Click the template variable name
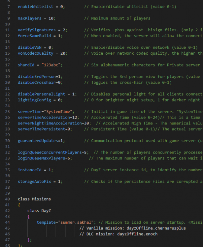The height and width of the screenshot is (247, 203). pyautogui.click(x=46, y=222)
